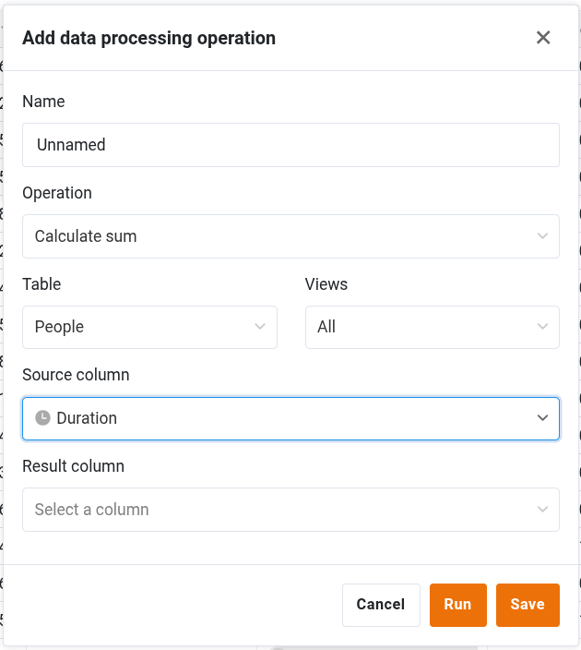The width and height of the screenshot is (581, 650).
Task: Run the data processing operation
Action: tap(457, 605)
